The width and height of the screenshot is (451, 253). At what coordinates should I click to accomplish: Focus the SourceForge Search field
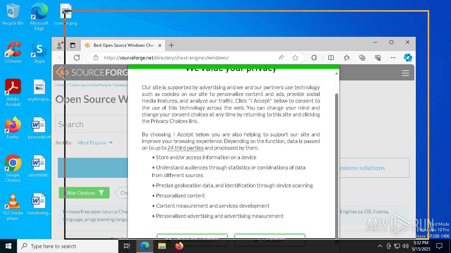pyautogui.click(x=92, y=124)
